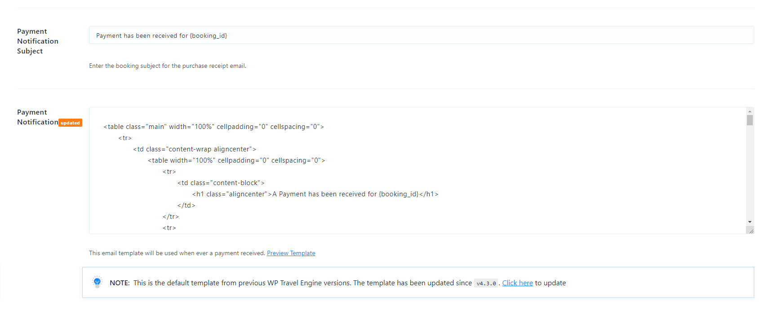Click the 'table class="main"' code line
Image resolution: width=769 pixels, height=310 pixels.
point(213,127)
